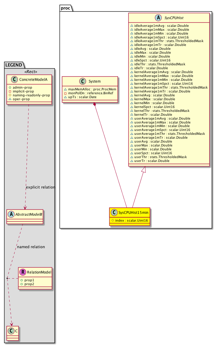Click the "named relation" label
Screen dimensions: 218x346
click(31, 247)
